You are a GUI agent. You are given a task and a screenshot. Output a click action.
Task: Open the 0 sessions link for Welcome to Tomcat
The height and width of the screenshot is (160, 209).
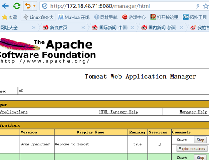159,145
